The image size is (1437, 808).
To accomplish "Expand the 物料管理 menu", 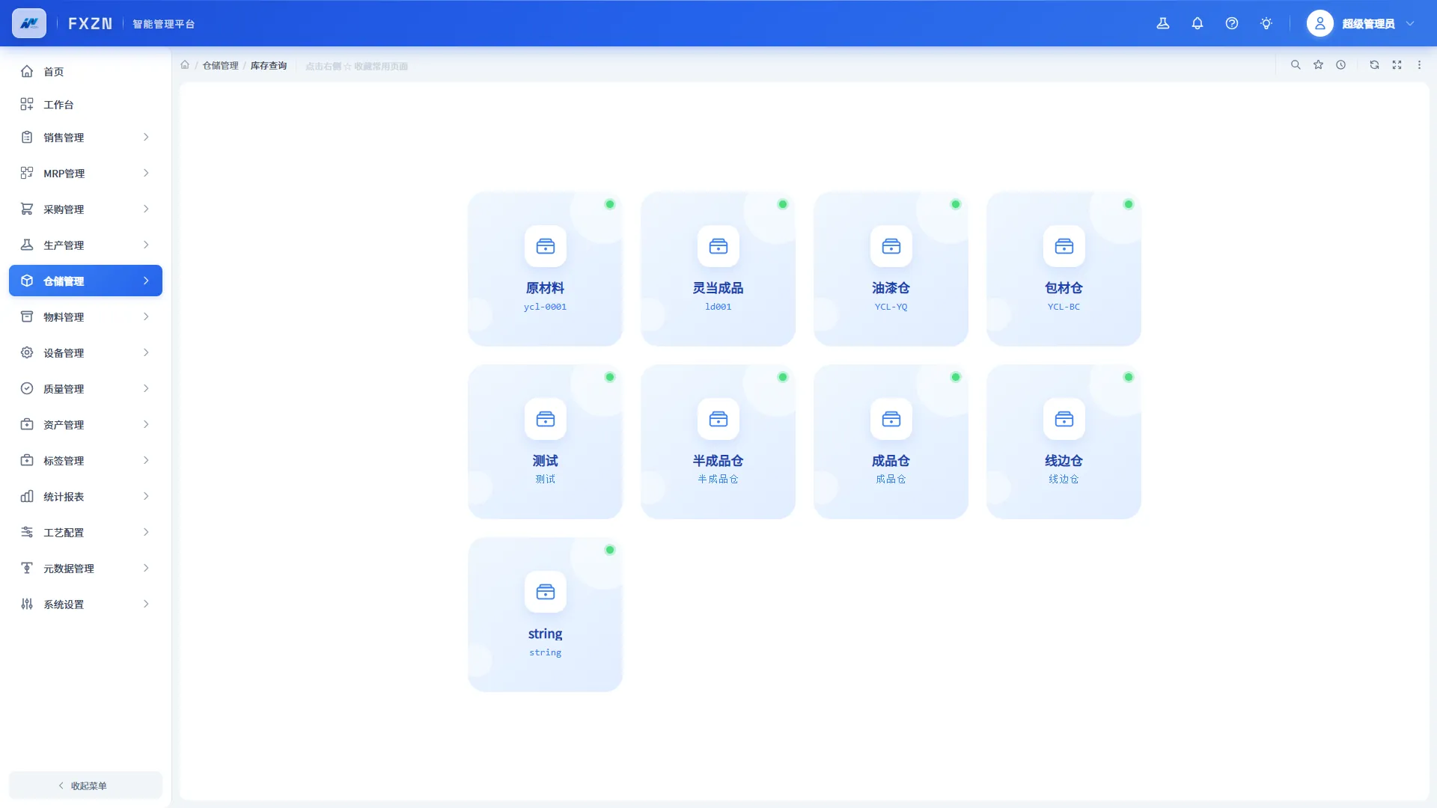I will 85,316.
